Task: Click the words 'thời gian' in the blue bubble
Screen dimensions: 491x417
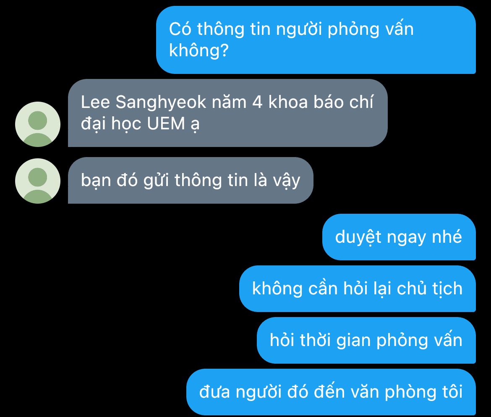Action: [x=335, y=340]
